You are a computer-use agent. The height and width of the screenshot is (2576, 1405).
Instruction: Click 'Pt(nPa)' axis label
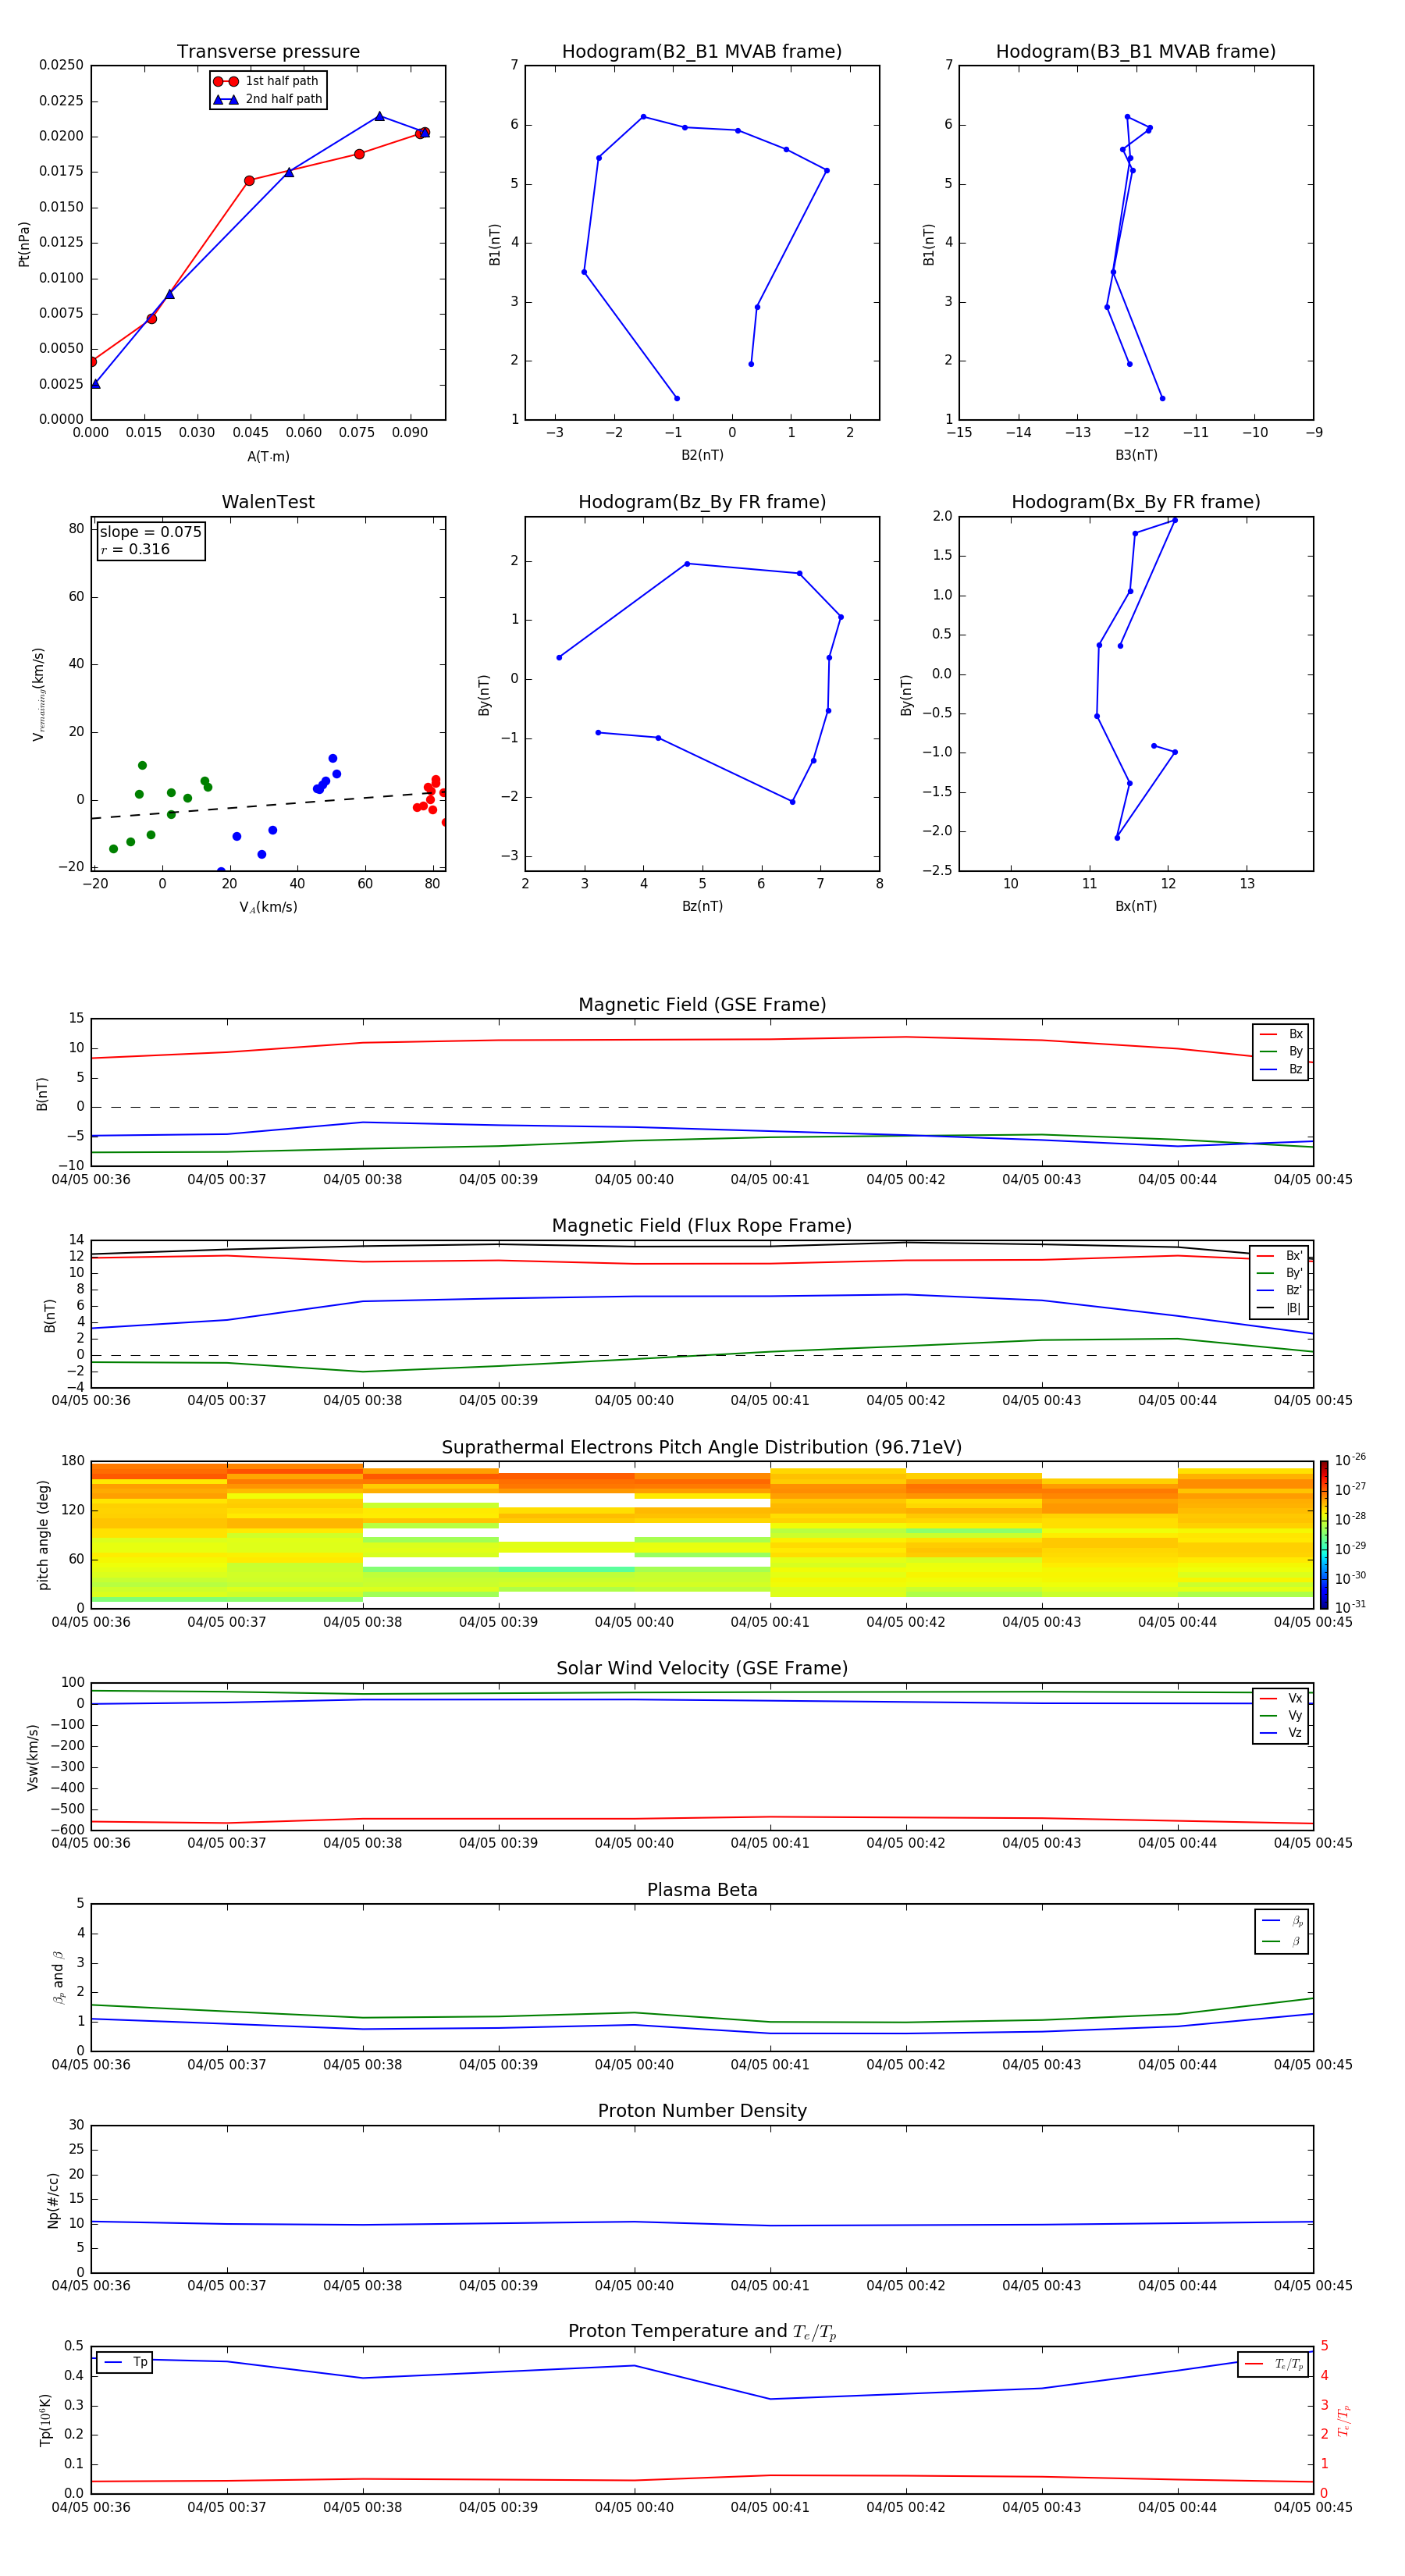24,244
